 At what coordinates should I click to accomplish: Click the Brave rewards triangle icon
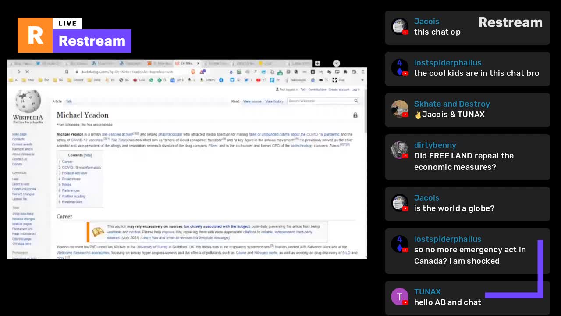point(202,72)
